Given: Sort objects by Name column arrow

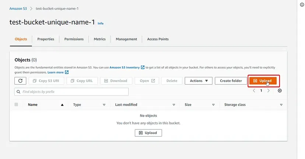Looking at the screenshot, I should pyautogui.click(x=62, y=105).
